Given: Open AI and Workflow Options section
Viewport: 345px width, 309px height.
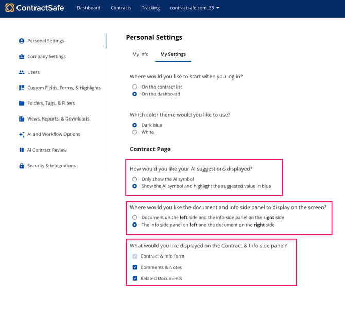Looking at the screenshot, I should click(x=54, y=134).
